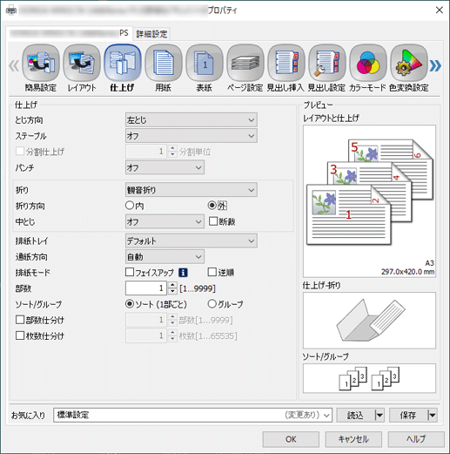Open the ページ設定 icon tab
The image size is (450, 454).
245,68
